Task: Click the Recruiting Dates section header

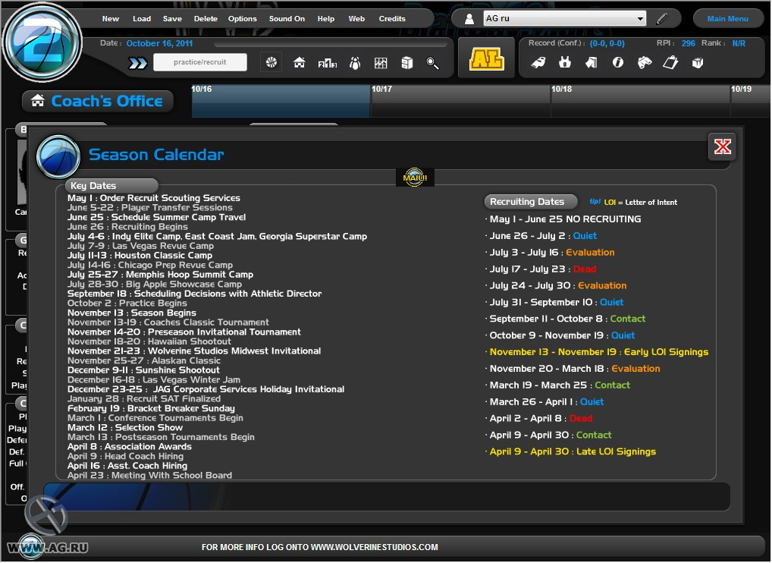Action: [531, 202]
